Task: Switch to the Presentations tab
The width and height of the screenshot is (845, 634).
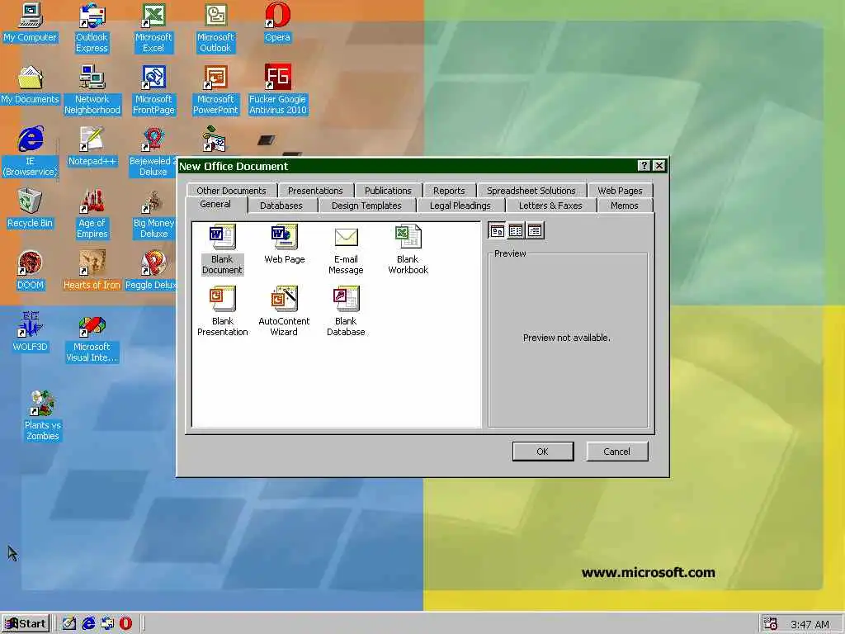Action: pos(315,191)
